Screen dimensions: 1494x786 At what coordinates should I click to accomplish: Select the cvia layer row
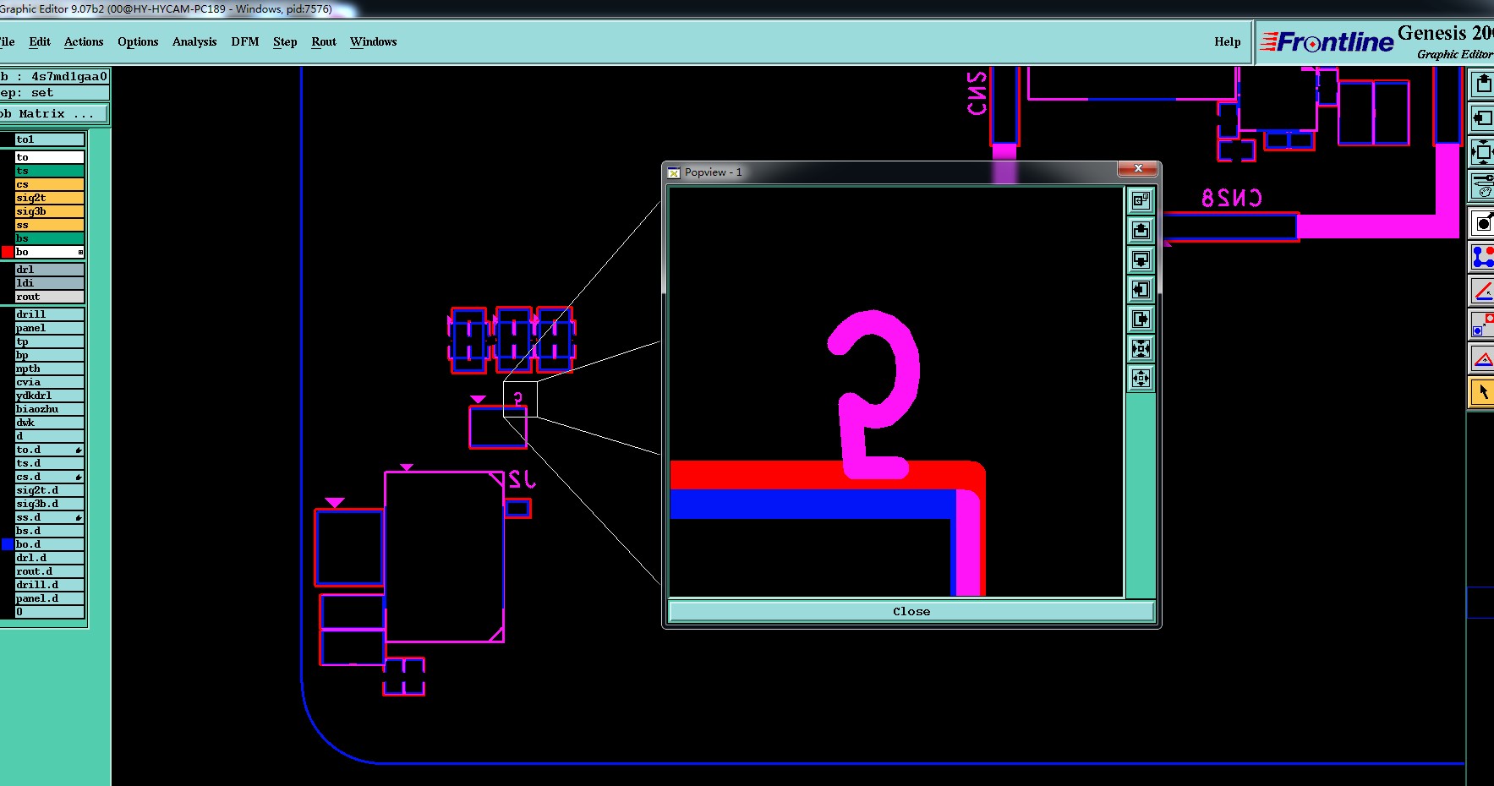(x=50, y=382)
